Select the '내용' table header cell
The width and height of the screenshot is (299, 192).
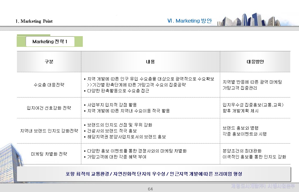tap(150, 62)
